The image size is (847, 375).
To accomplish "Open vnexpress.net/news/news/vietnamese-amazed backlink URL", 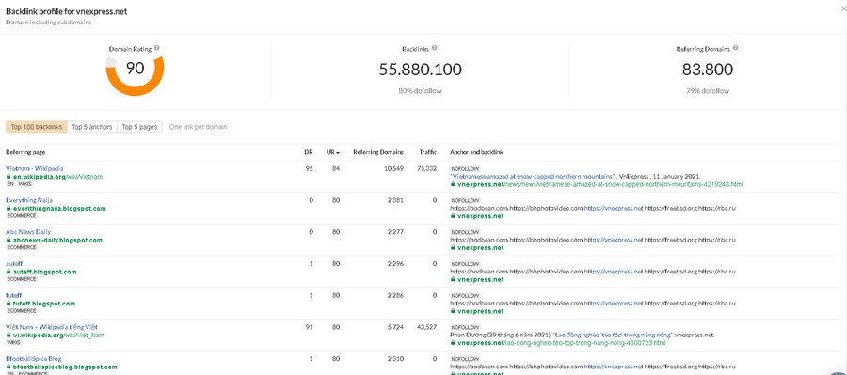I will click(600, 184).
